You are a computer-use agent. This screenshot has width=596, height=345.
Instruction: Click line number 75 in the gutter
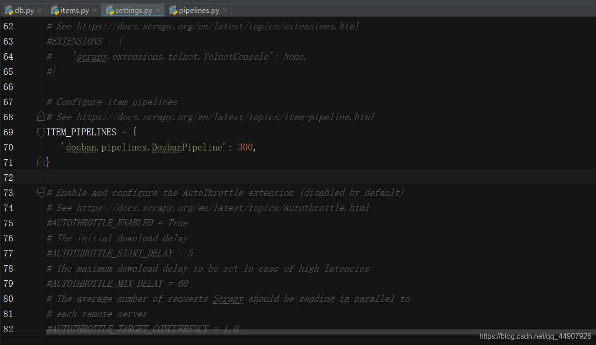[8, 223]
